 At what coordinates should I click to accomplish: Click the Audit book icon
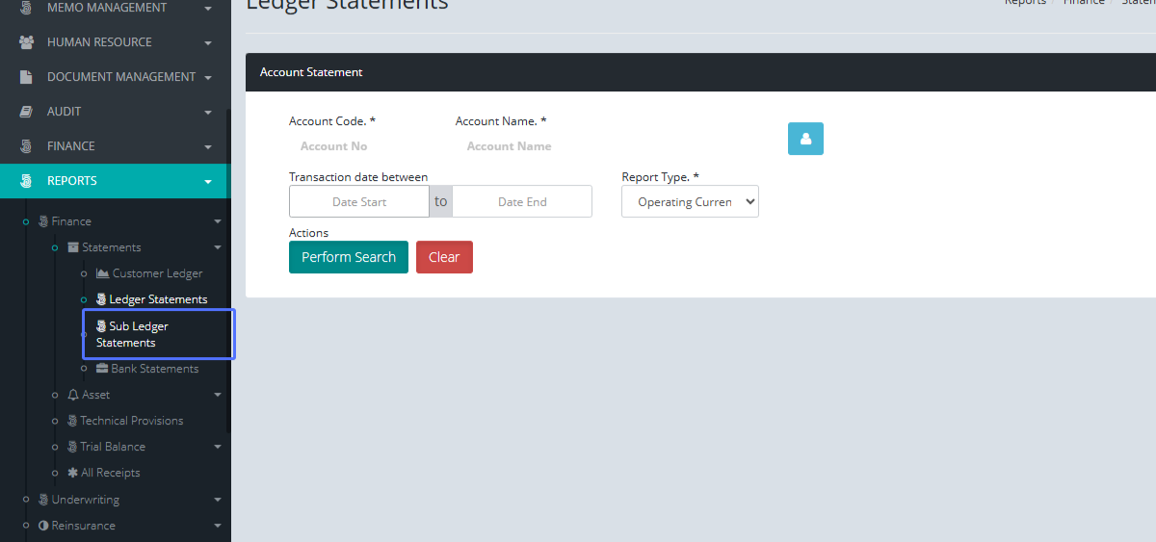coord(27,112)
